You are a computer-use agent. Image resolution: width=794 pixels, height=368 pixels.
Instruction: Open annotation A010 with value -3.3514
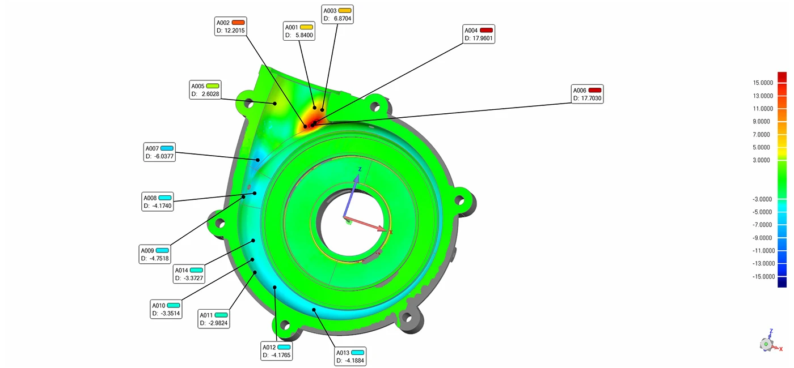(x=166, y=309)
